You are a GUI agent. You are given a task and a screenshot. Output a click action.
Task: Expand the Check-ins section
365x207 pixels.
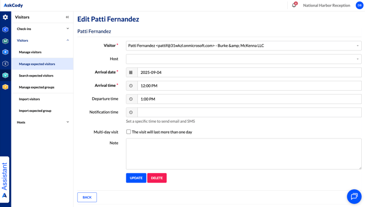point(42,29)
